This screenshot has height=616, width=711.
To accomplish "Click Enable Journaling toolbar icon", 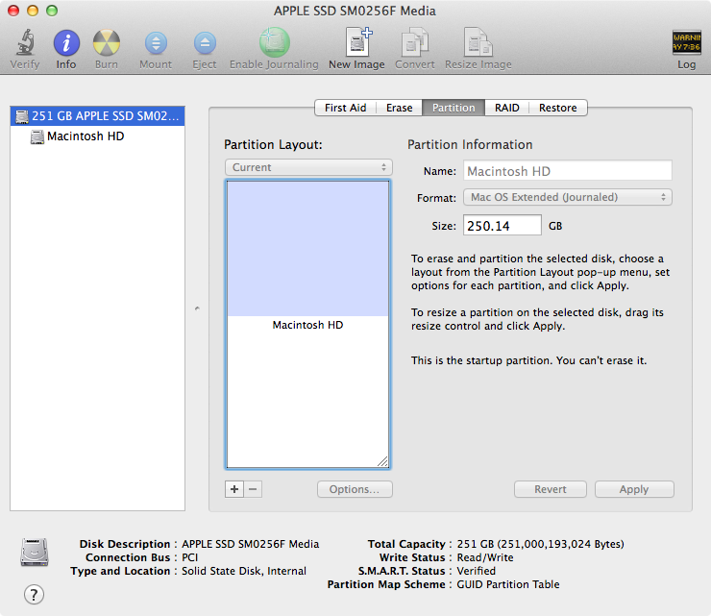I will pos(275,42).
